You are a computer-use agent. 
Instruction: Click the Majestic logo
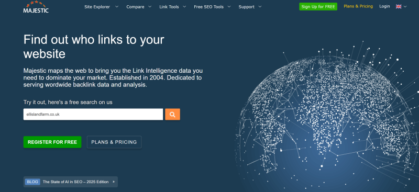click(x=36, y=7)
